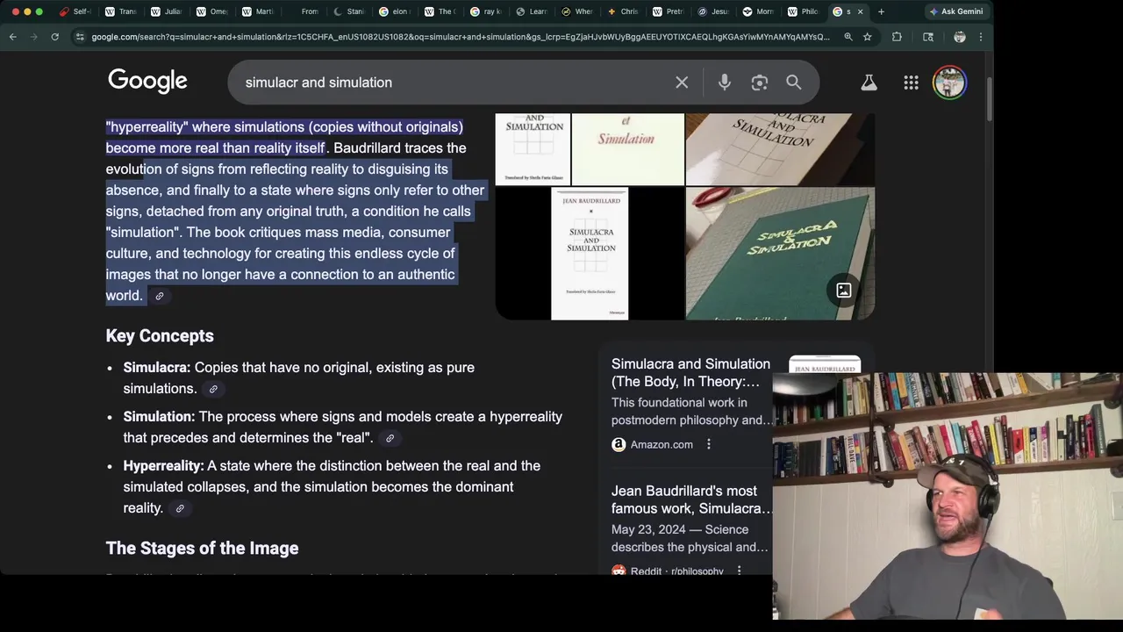
Task: Go to the Google logo homepage
Action: tap(147, 81)
